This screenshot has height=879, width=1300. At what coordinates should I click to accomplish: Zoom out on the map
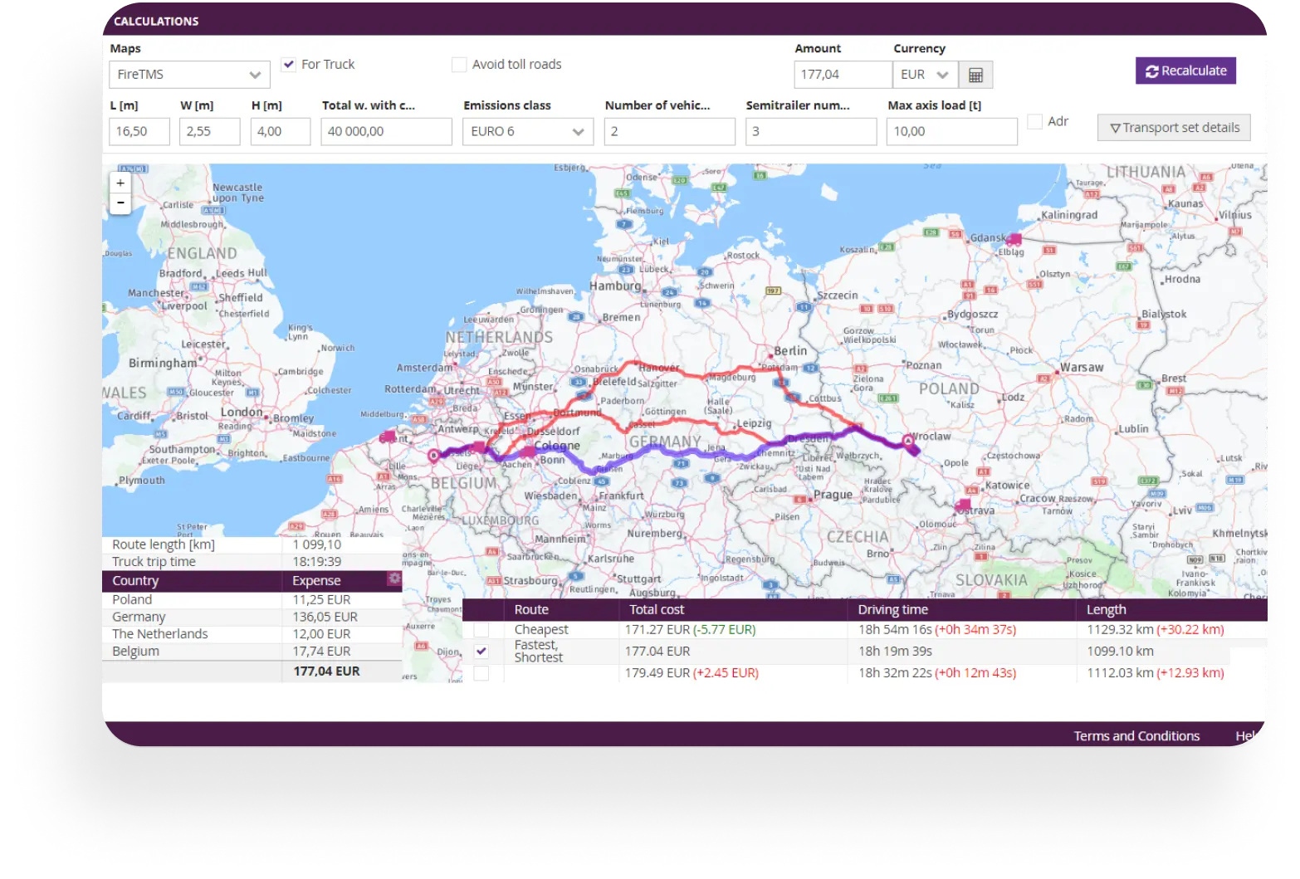120,203
